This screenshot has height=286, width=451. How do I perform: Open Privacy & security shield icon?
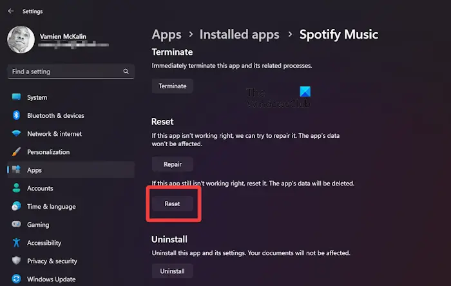point(16,261)
